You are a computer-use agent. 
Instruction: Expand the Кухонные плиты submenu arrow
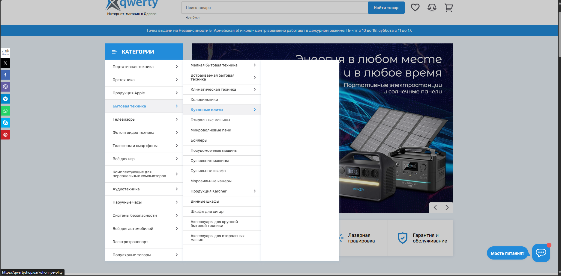point(255,110)
